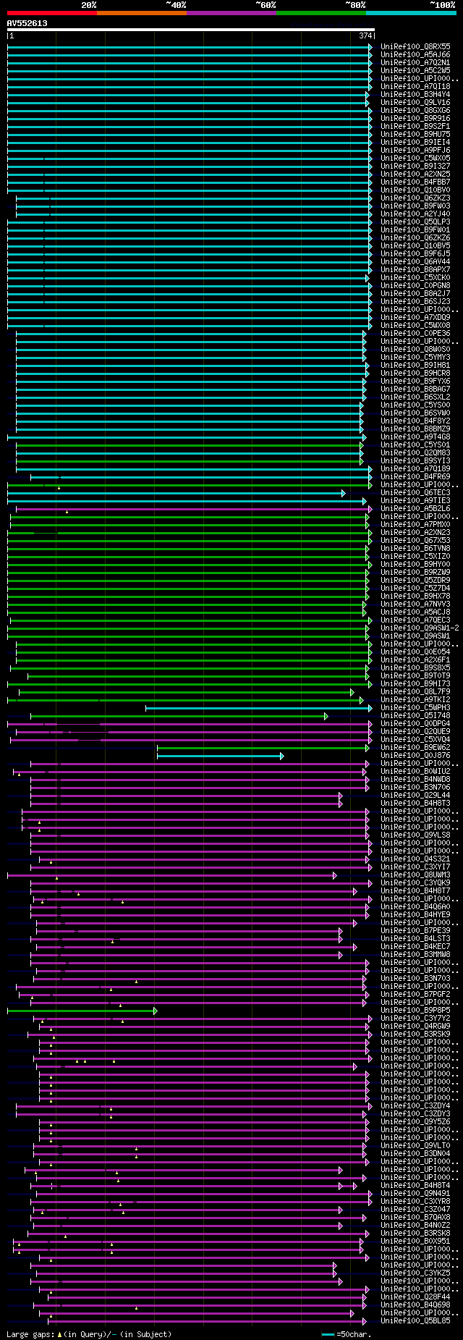This screenshot has height=1340, width=463.
Task: Select hit label UniRef100_B8BAG7
Action: (415, 389)
